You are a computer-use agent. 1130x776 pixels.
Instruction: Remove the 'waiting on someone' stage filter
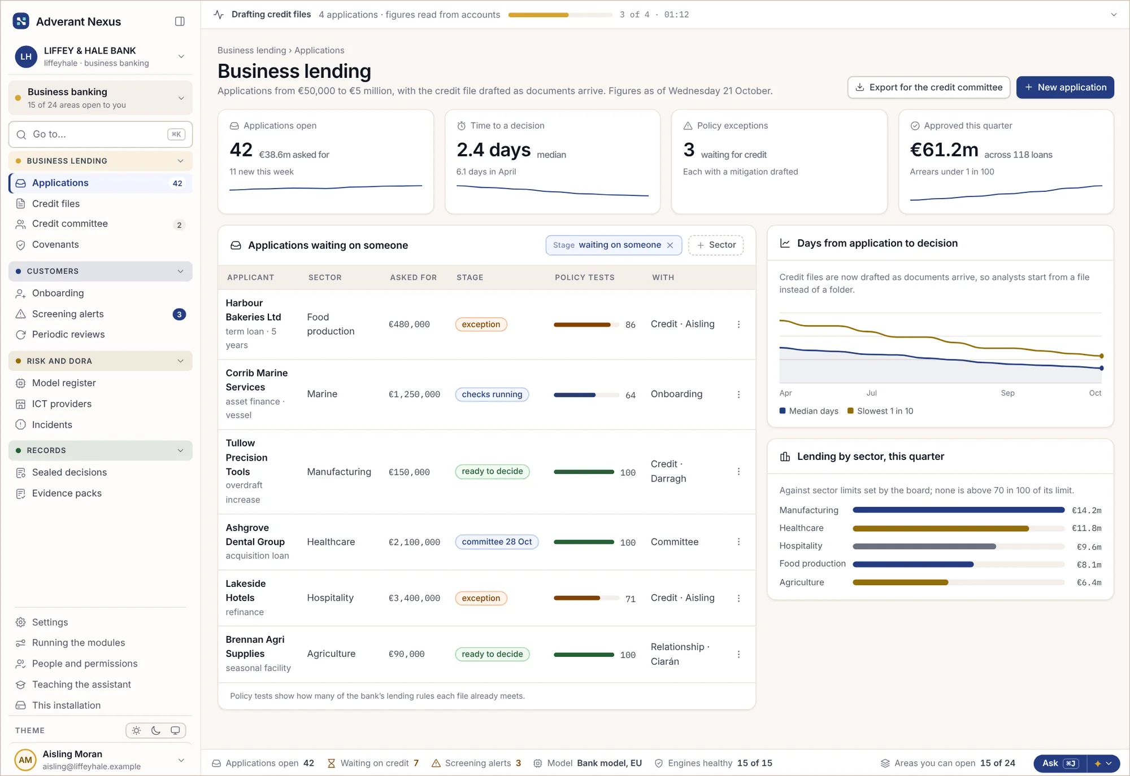click(670, 245)
